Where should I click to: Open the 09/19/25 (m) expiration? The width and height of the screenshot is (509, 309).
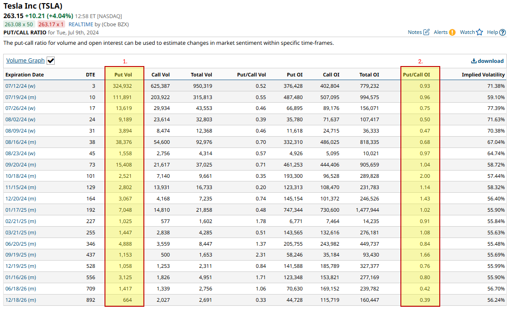[x=20, y=255]
